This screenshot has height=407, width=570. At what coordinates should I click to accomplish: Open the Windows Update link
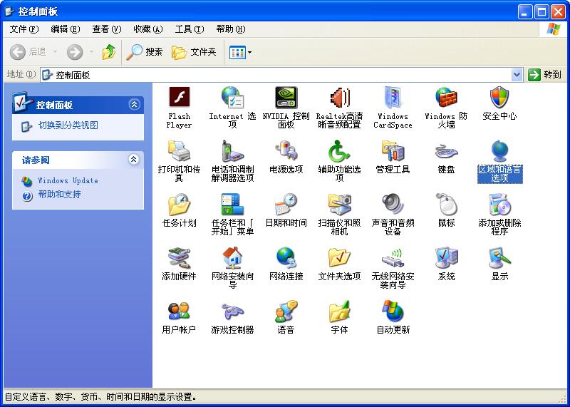pos(68,181)
